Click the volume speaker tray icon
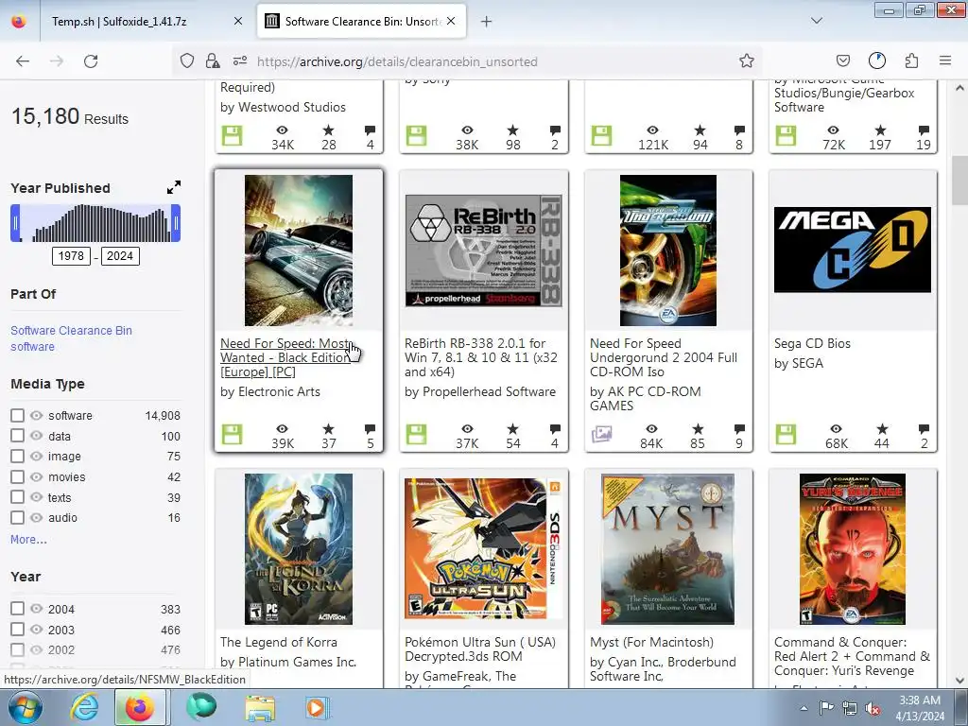968x726 pixels. click(873, 708)
